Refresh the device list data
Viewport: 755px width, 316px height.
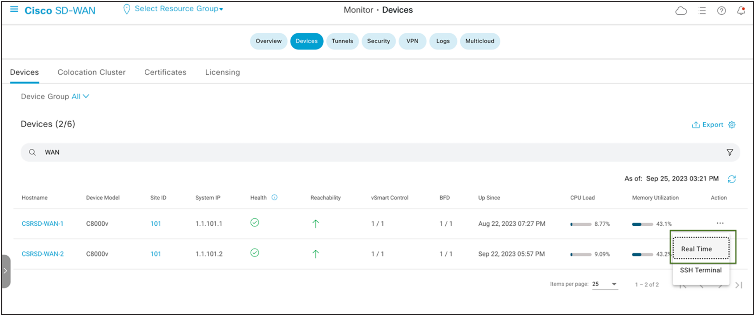pyautogui.click(x=732, y=179)
